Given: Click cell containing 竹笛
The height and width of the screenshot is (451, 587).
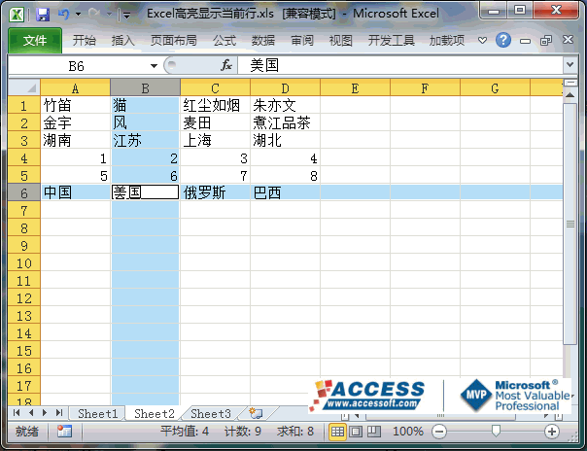Looking at the screenshot, I should tap(75, 105).
